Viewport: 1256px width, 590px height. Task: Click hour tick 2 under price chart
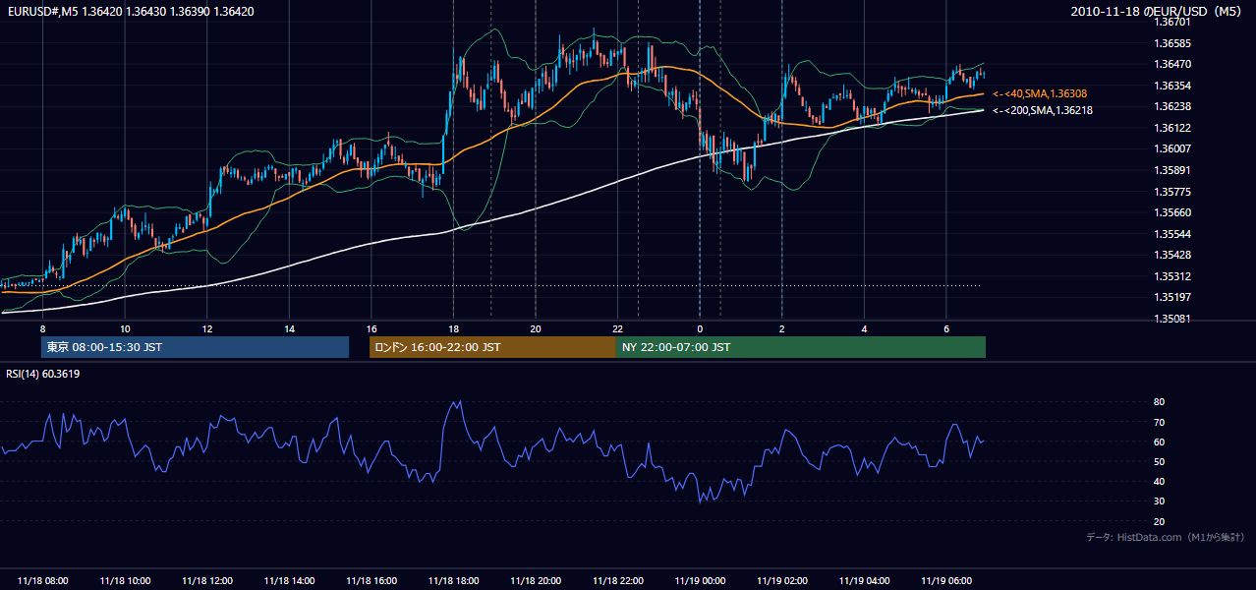[781, 328]
